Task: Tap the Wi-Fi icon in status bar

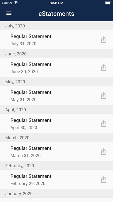Action: (x=16, y=3)
